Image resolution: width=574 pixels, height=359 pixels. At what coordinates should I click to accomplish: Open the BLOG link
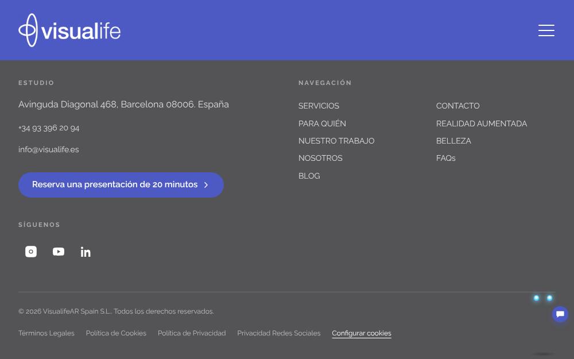click(309, 176)
